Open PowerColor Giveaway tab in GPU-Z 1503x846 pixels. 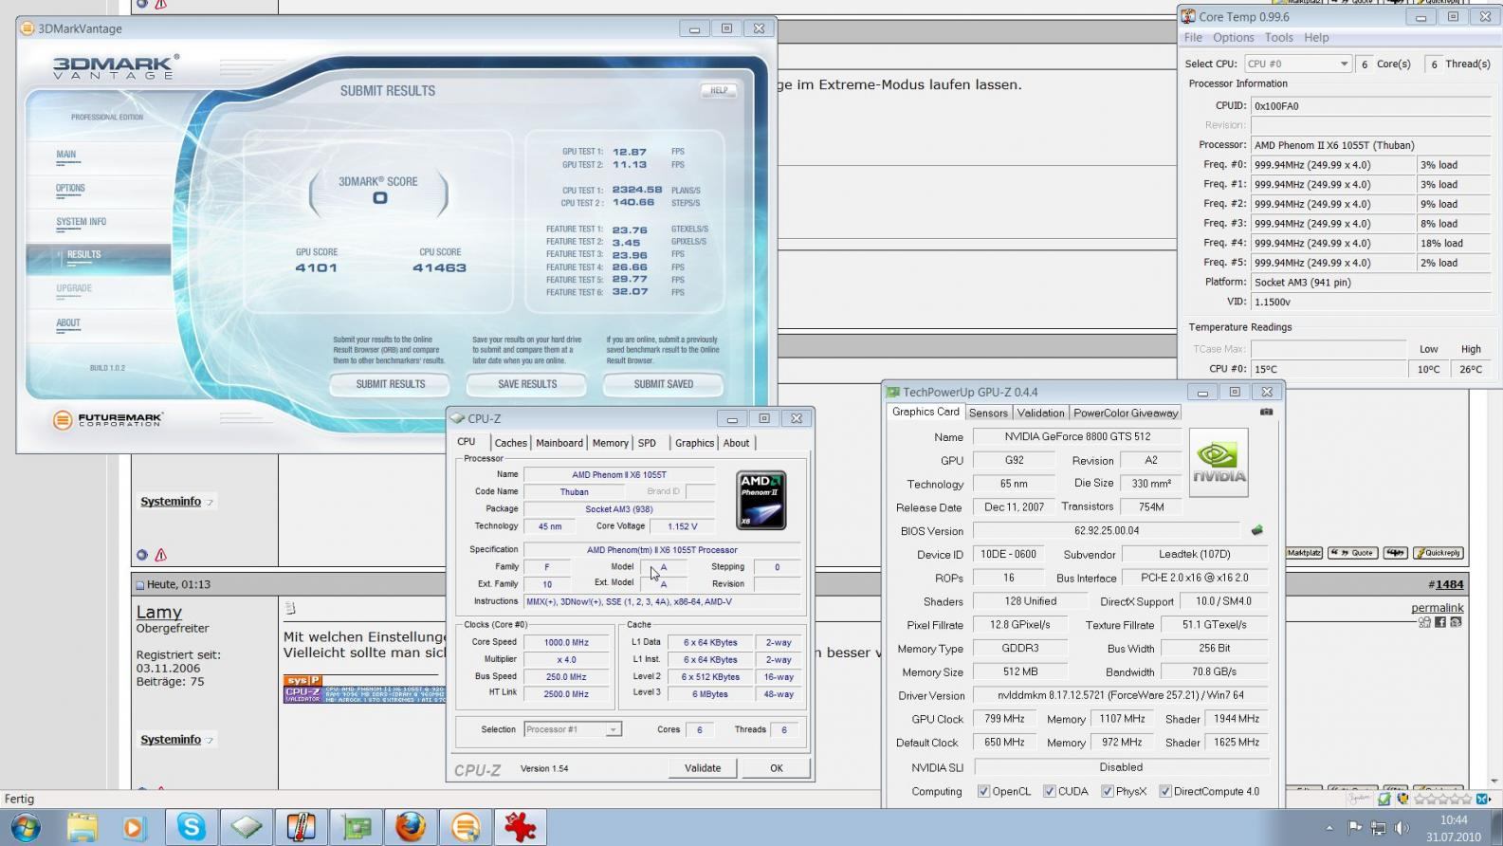point(1126,413)
